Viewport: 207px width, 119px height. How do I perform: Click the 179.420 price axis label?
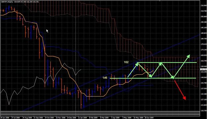(x=204, y=44)
